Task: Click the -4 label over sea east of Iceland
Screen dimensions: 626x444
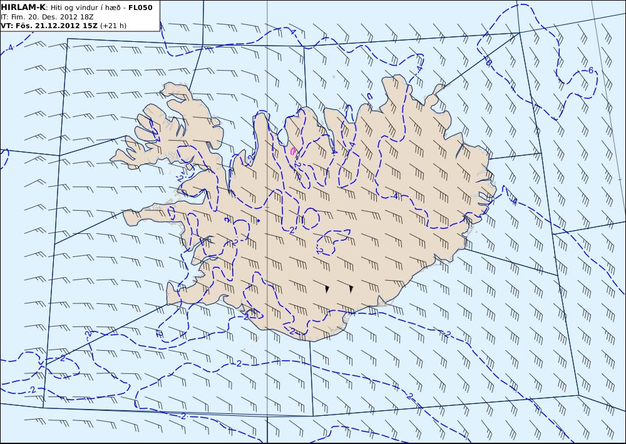Action: (514, 202)
